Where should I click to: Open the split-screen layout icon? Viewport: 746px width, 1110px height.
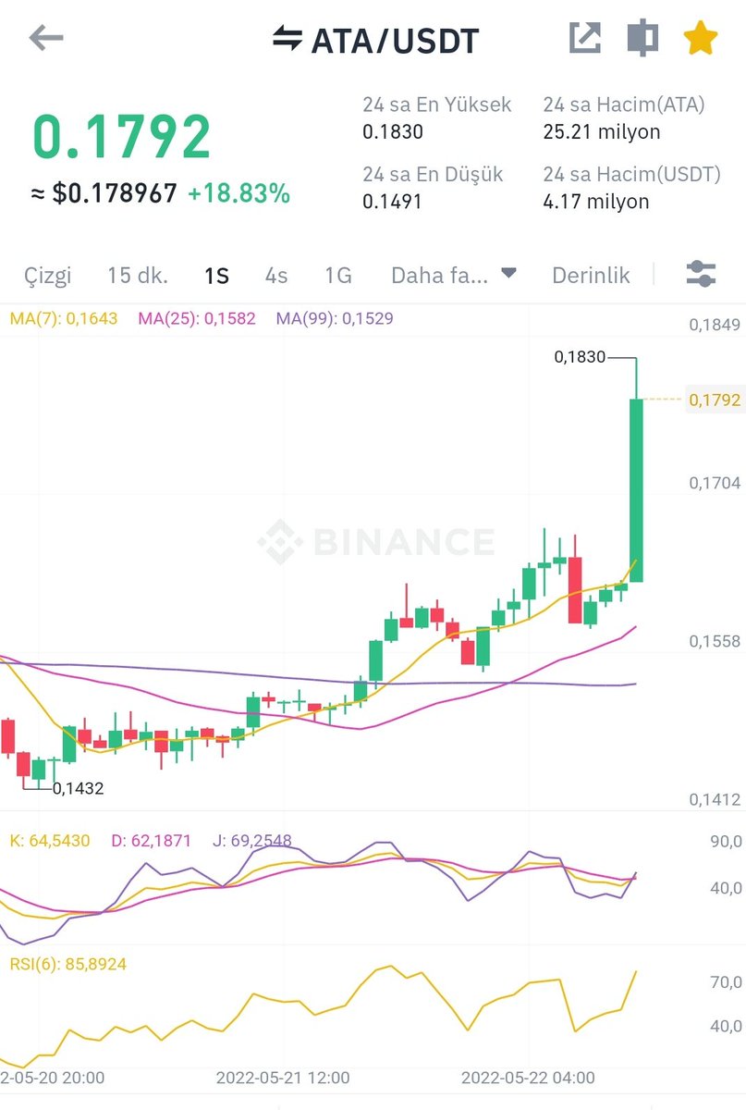point(642,38)
